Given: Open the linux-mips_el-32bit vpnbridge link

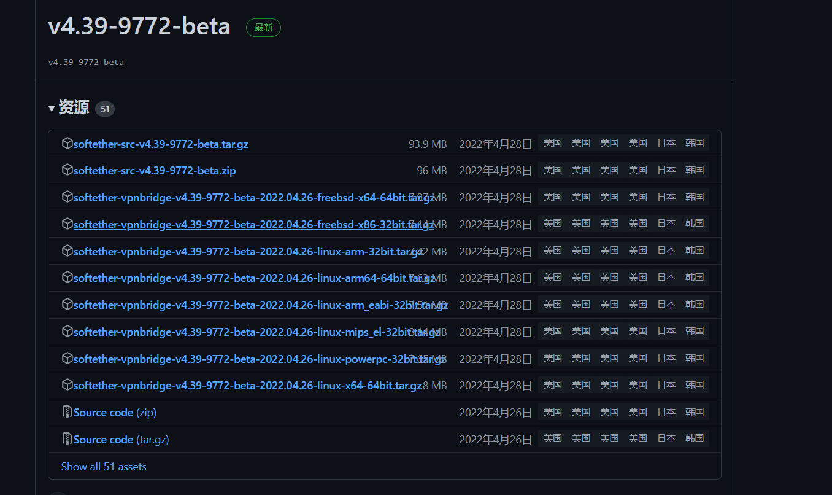Looking at the screenshot, I should (x=257, y=332).
